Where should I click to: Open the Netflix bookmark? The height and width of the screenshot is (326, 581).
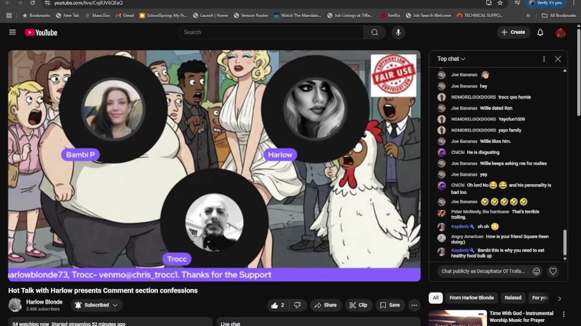pos(390,15)
